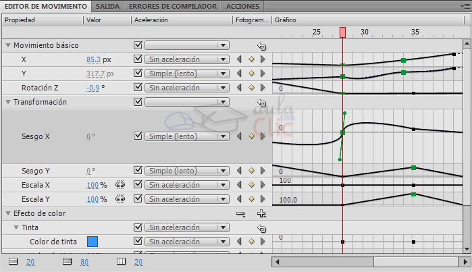This screenshot has height=272, width=472.
Task: Reset values for Tinta
Action: point(261,229)
